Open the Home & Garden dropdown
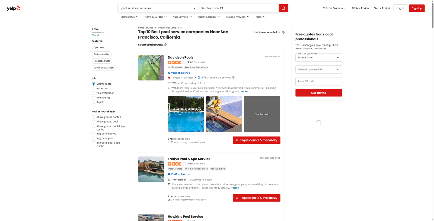Image resolution: width=434 pixels, height=221 pixels. (x=156, y=17)
